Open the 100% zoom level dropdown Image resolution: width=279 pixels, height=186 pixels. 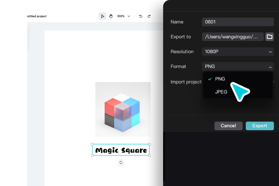point(124,16)
